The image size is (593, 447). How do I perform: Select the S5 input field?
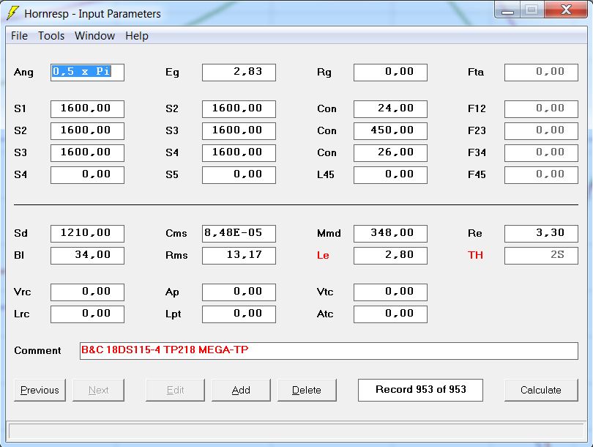[239, 175]
